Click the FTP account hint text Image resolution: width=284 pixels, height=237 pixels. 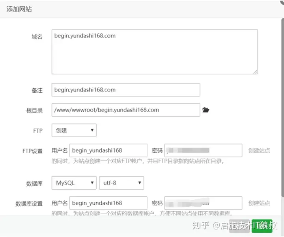pos(138,161)
